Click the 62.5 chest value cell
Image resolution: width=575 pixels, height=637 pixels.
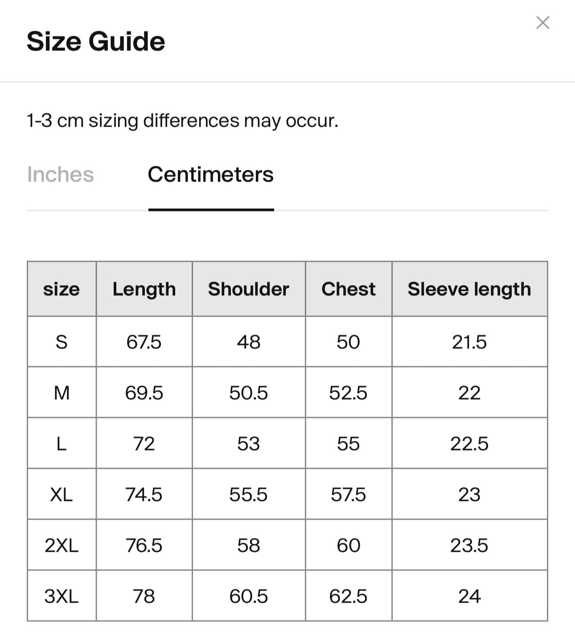349,596
